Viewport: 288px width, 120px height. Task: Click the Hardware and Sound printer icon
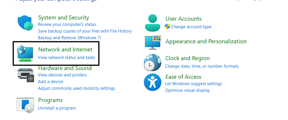pos(25,75)
